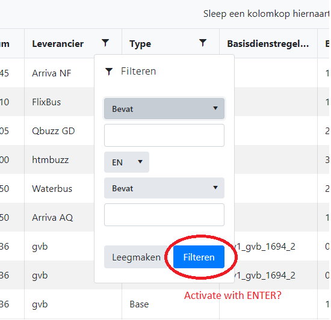The image size is (331, 320).
Task: Click the Base cell in Type column
Action: tap(140, 304)
